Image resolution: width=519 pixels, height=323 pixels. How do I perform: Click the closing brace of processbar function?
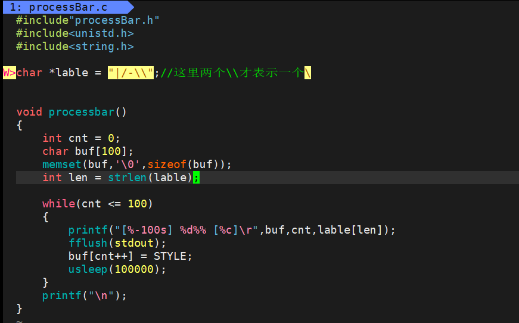(x=19, y=309)
